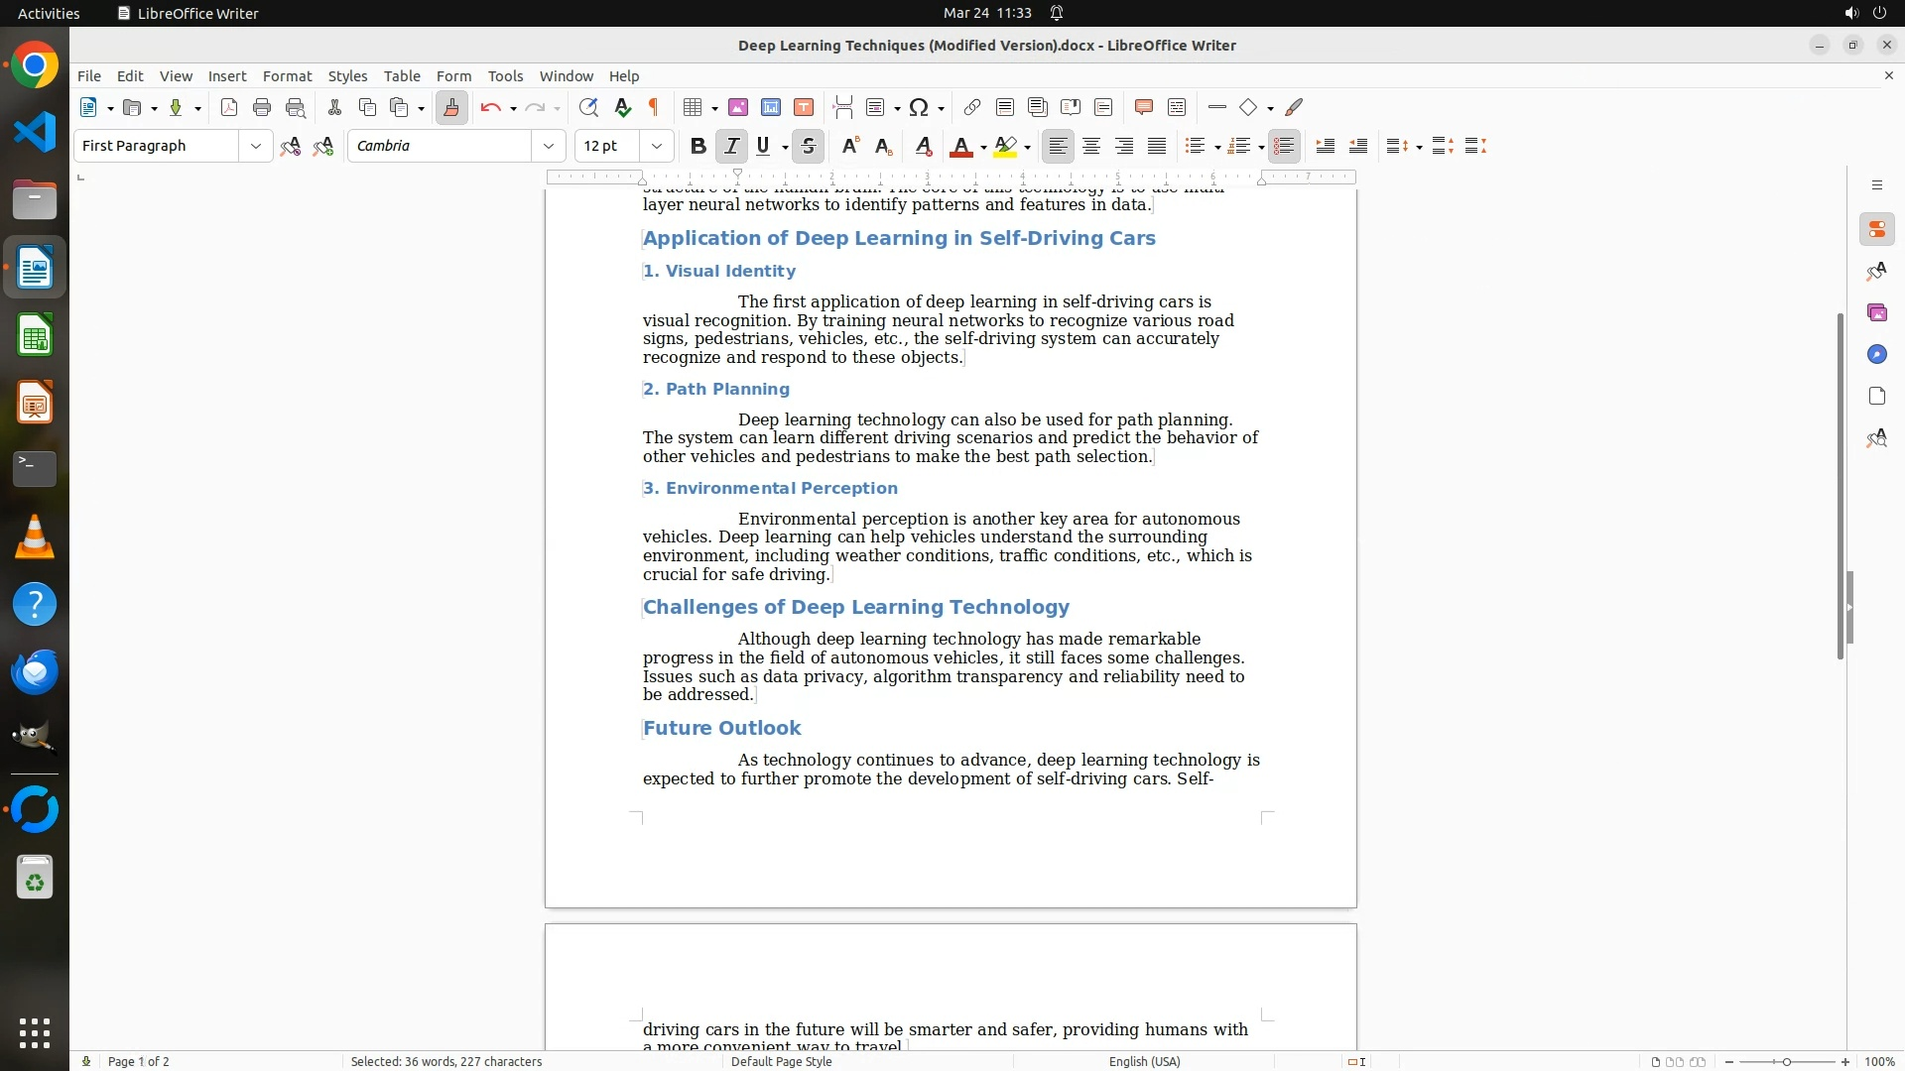Click the Insert Special Character omega icon

click(919, 108)
